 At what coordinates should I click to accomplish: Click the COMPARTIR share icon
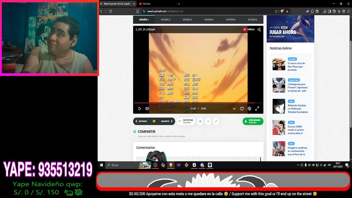pos(134,132)
